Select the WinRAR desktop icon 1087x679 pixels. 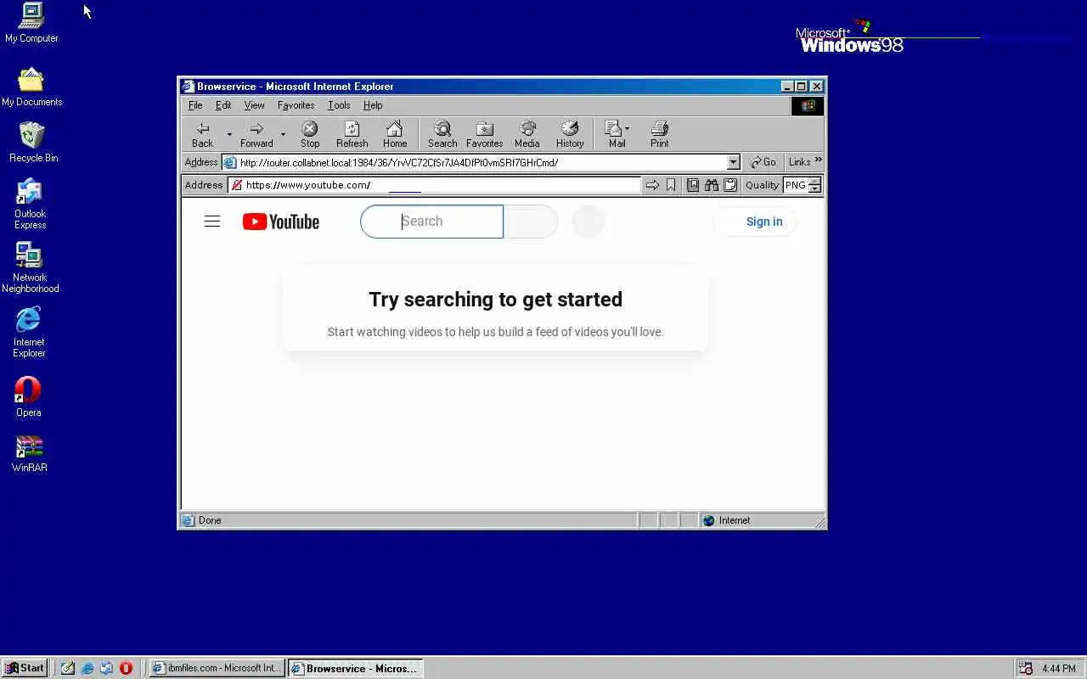pos(29,453)
